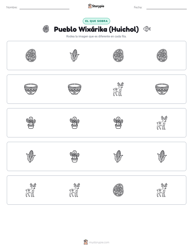Choose the potted cactus in the corn row
193x250 pixels.
coord(75,156)
